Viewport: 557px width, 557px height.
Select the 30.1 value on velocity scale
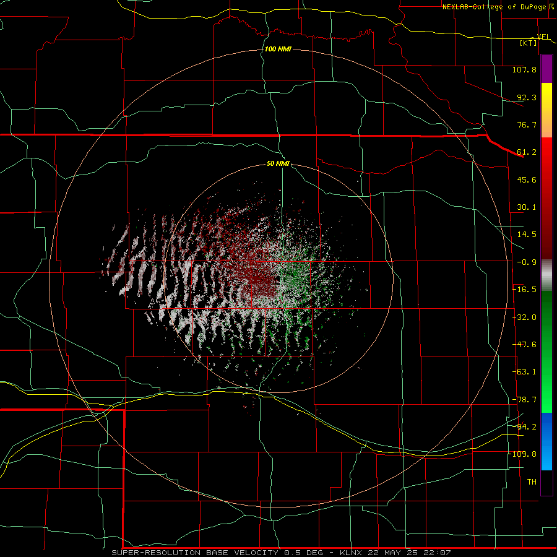pyautogui.click(x=527, y=207)
